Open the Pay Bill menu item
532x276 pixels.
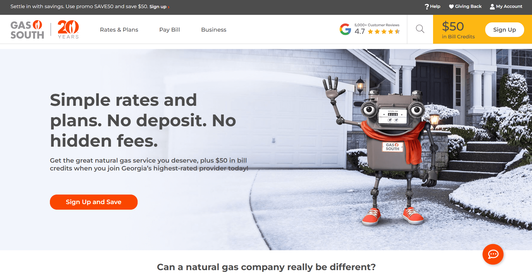click(x=170, y=30)
